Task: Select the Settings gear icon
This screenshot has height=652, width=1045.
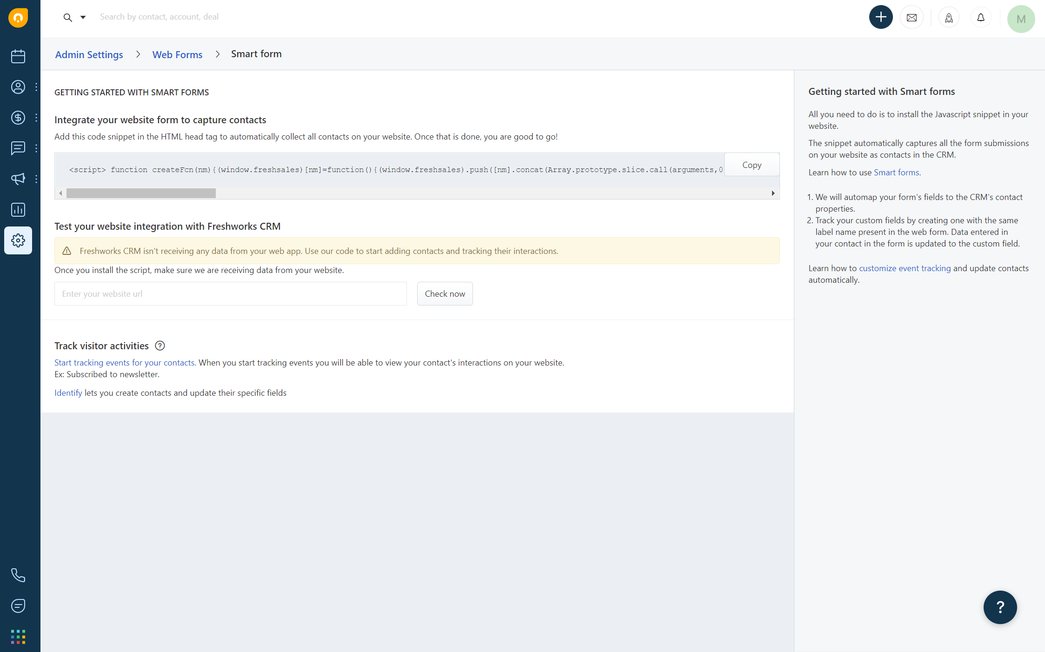Action: pyautogui.click(x=18, y=240)
